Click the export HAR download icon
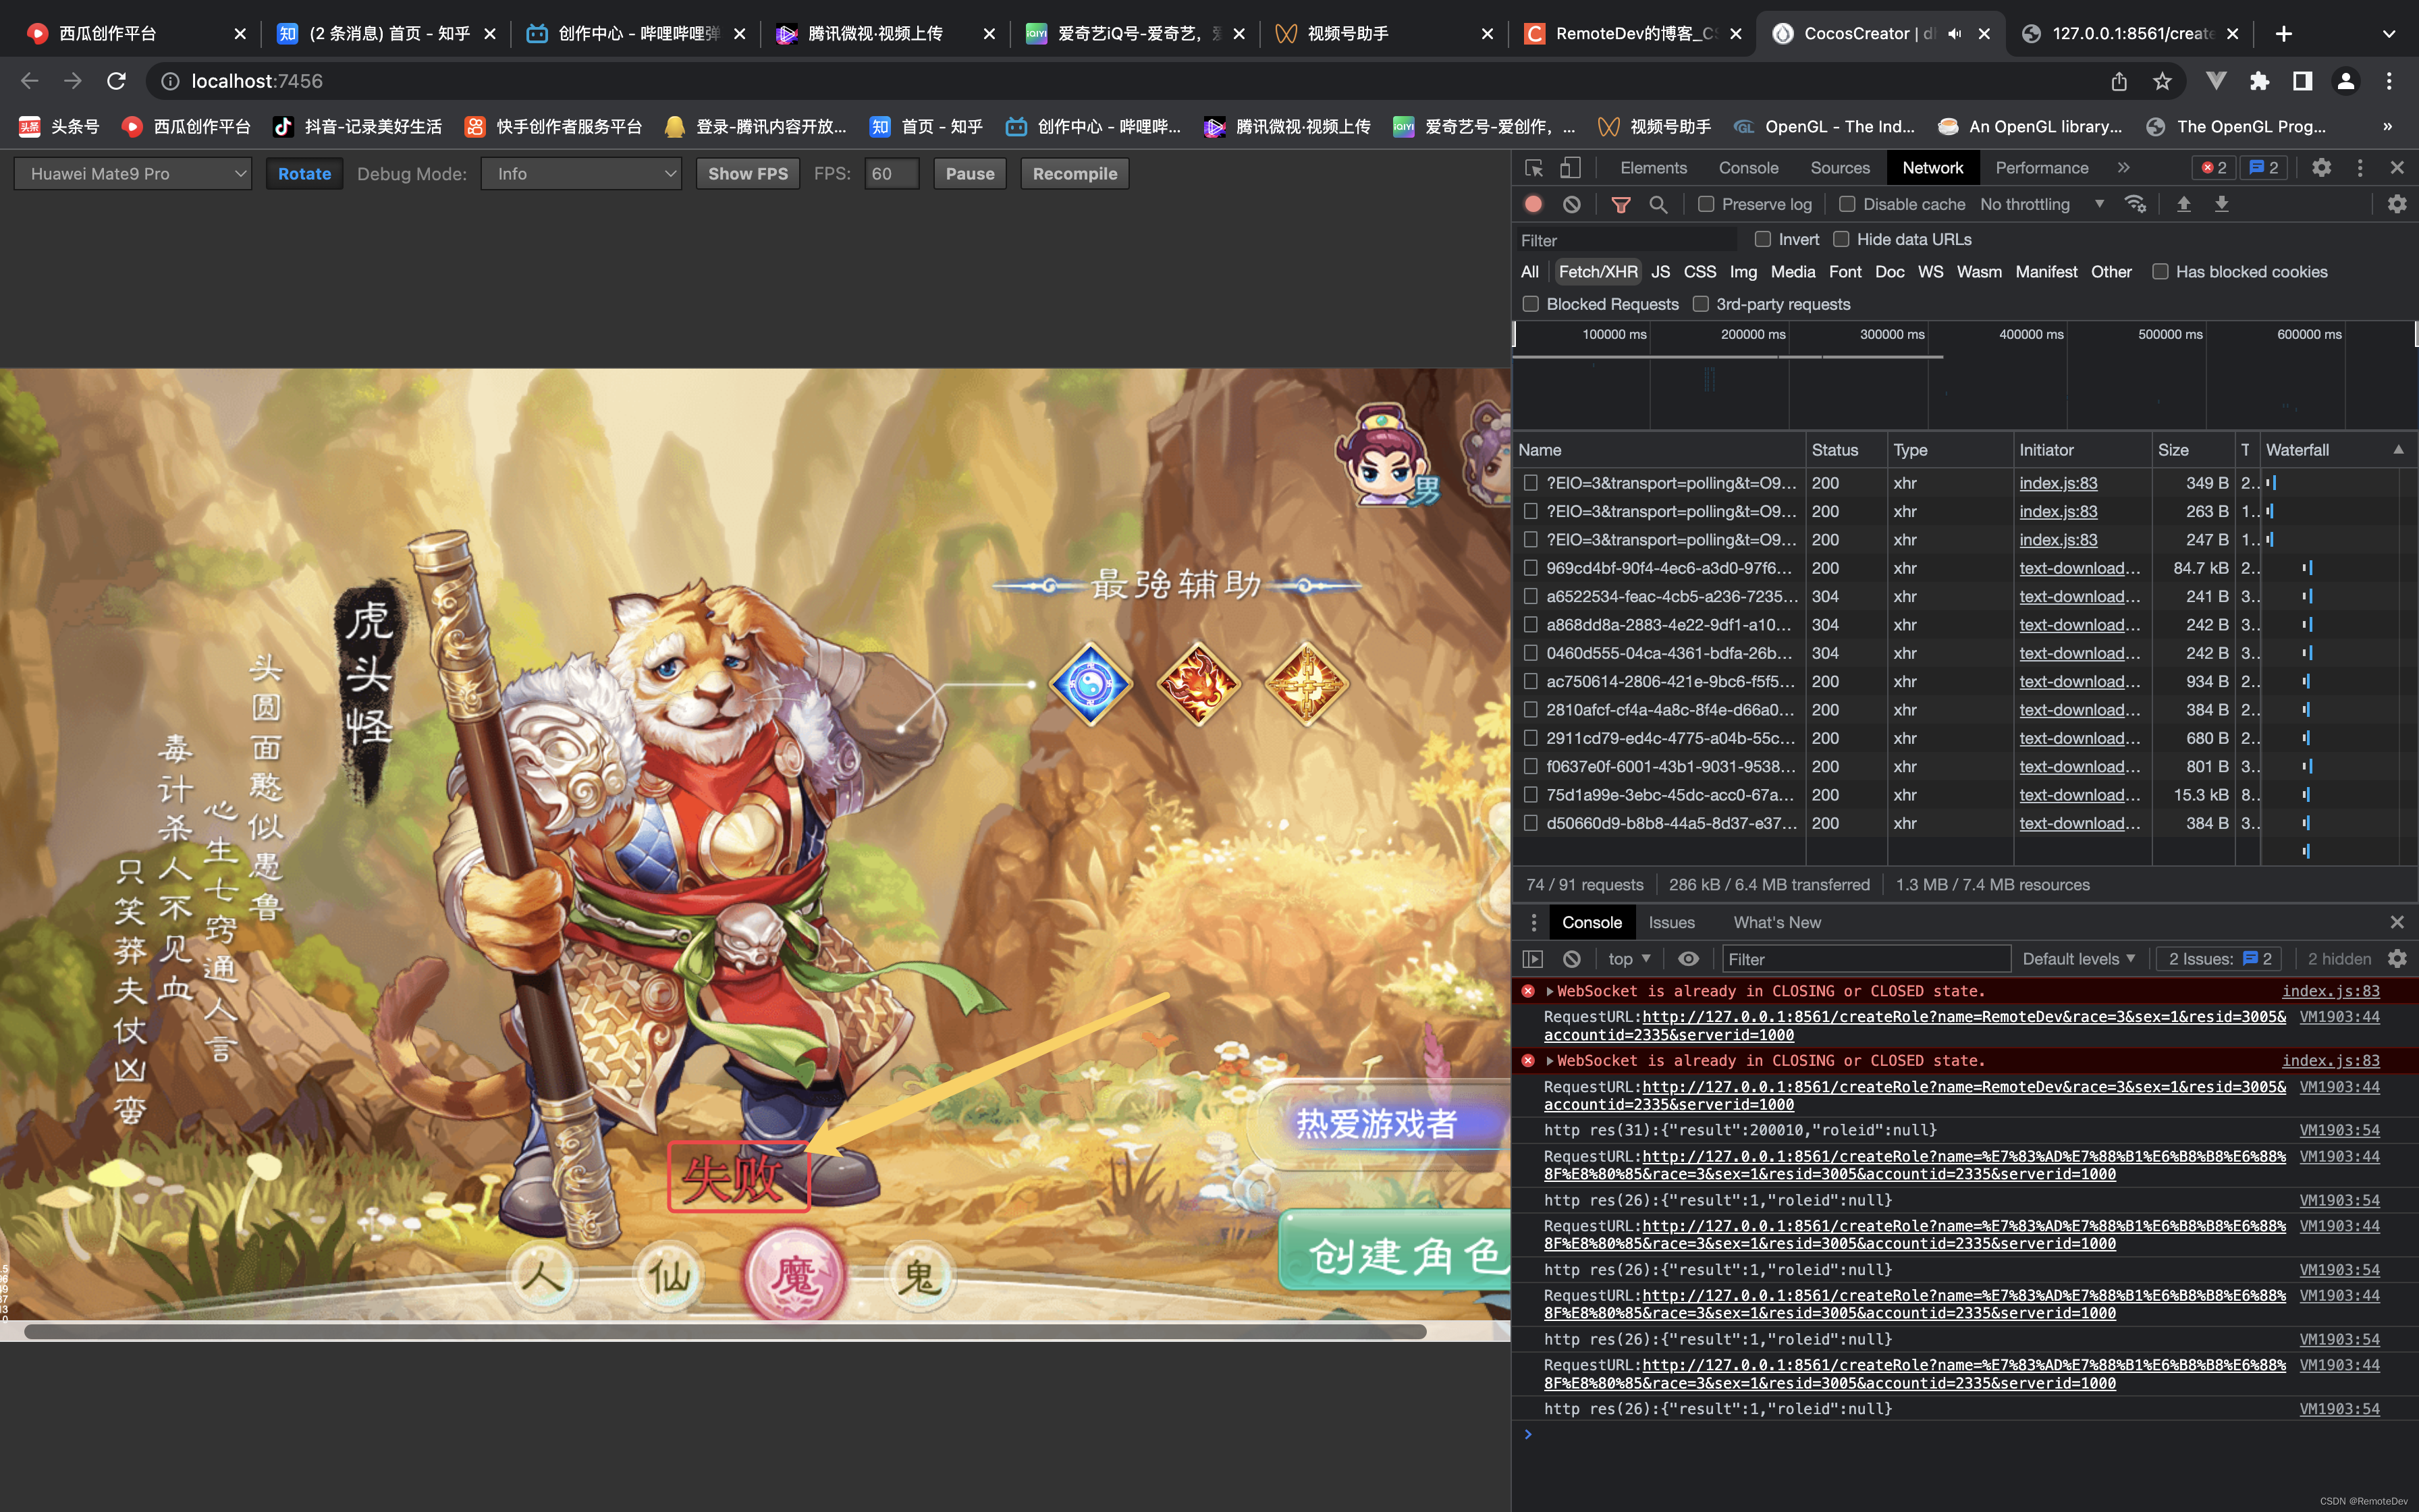Image resolution: width=2419 pixels, height=1512 pixels. click(x=2221, y=204)
